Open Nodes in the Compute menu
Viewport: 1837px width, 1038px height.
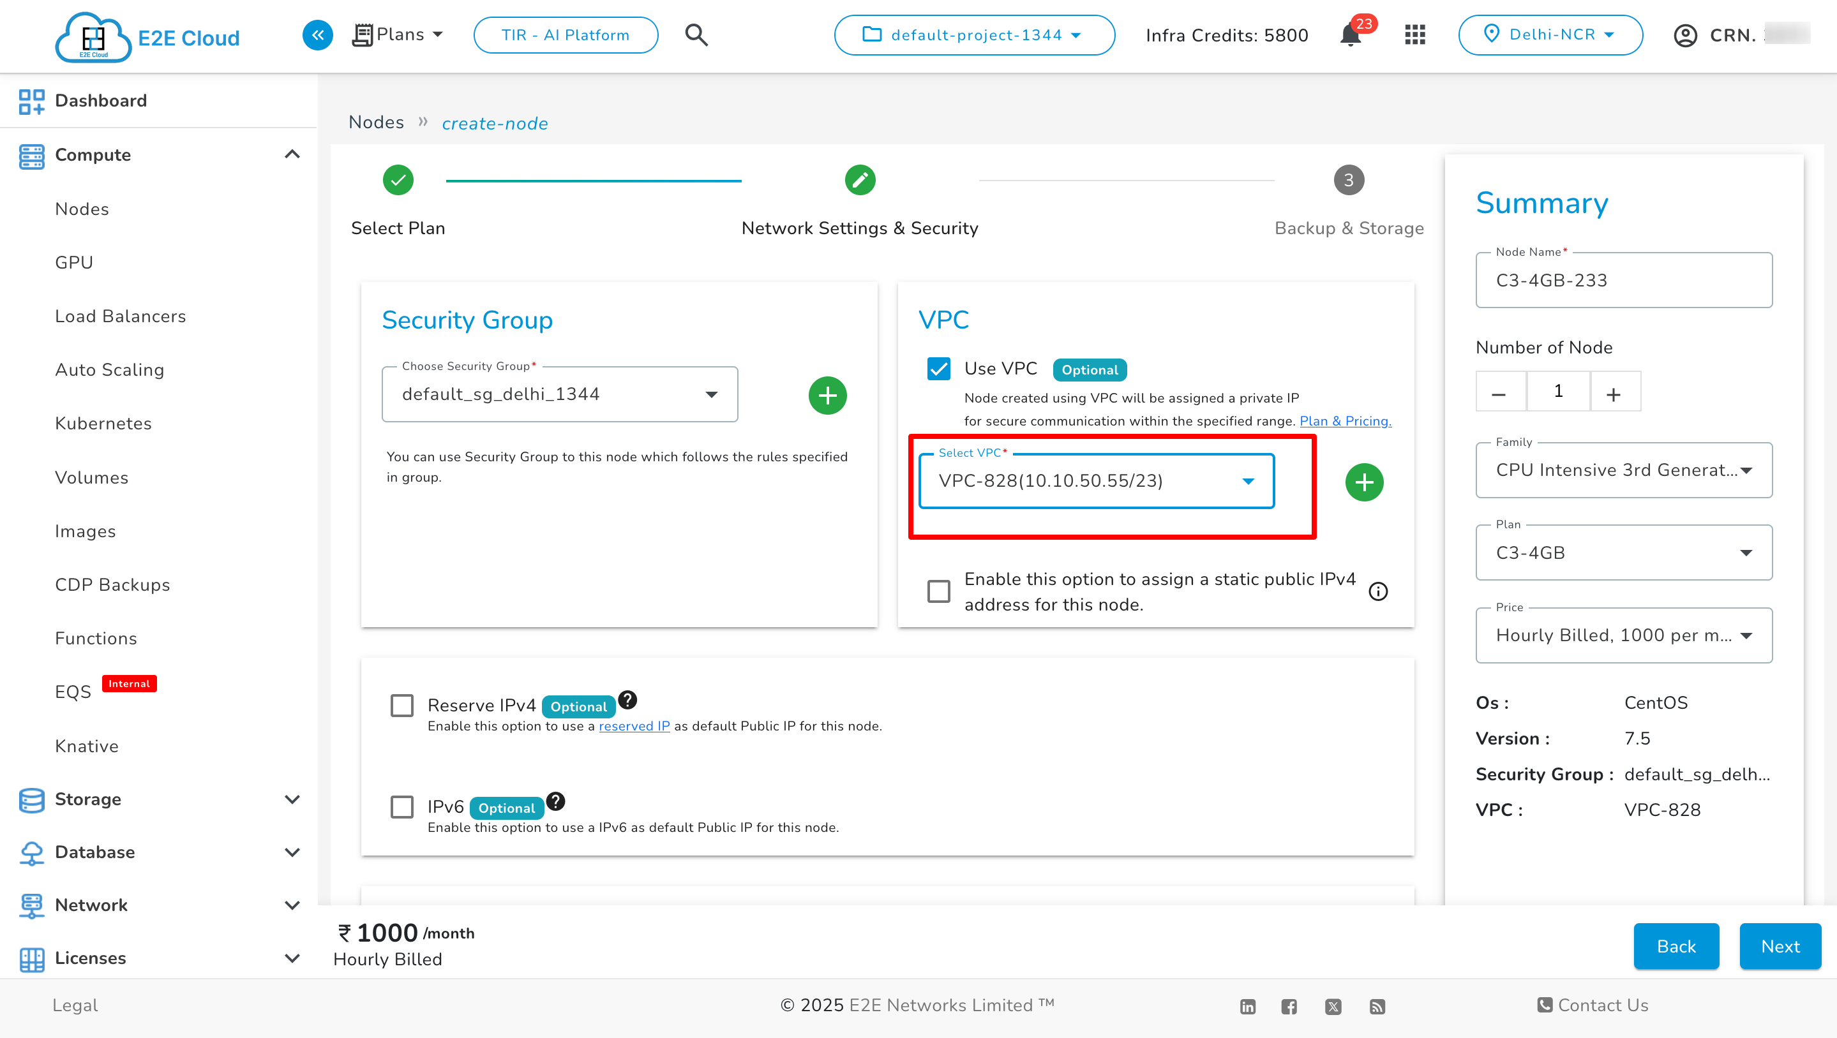82,209
